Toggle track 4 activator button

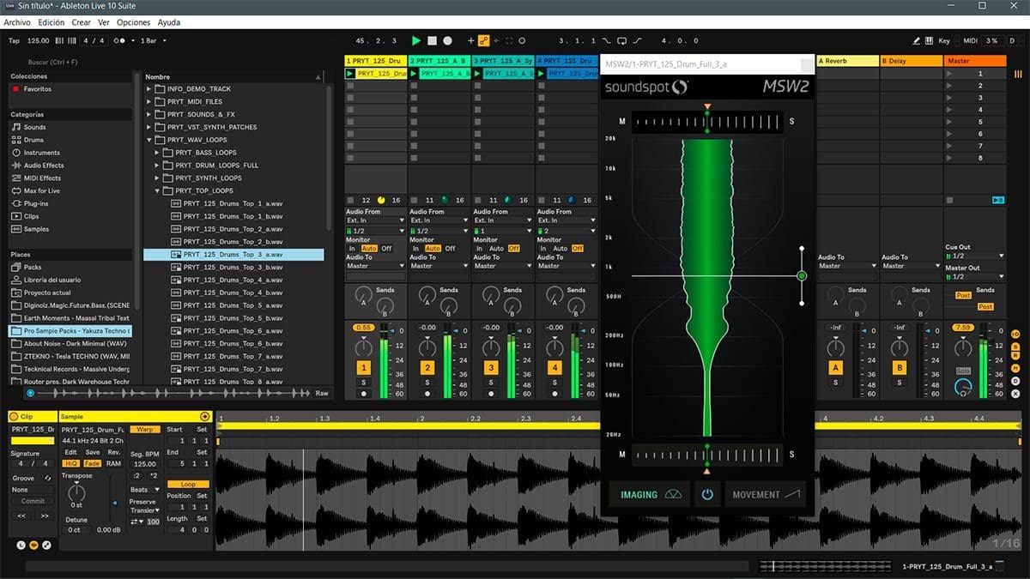[x=554, y=368]
